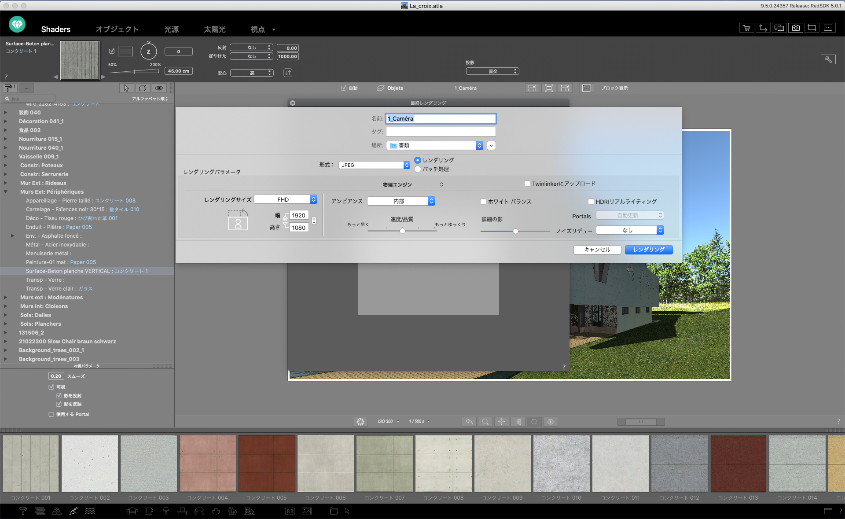Toggle the 可視 checkbox
The width and height of the screenshot is (845, 519).
coord(51,387)
